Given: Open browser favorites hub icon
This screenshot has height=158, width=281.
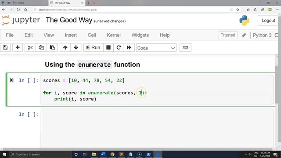Looking at the screenshot, I should (248, 10).
